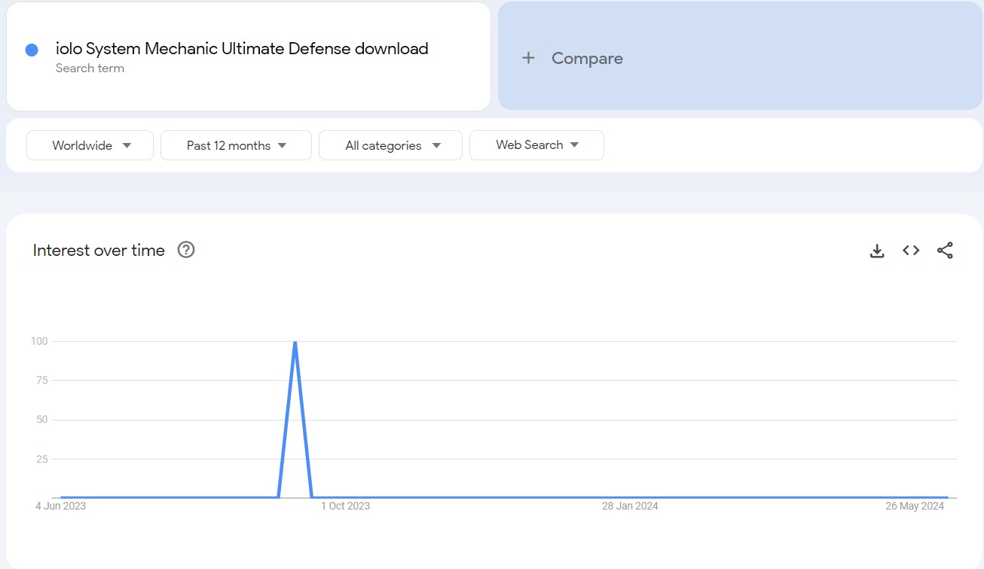
Task: Click the 100 y-axis value
Action: [x=39, y=341]
